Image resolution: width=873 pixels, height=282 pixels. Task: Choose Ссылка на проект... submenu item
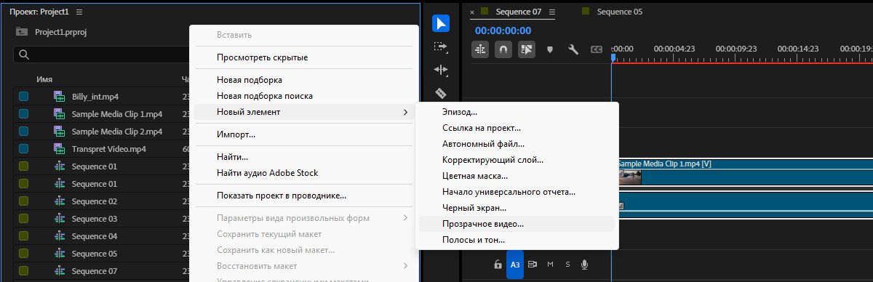coord(482,128)
